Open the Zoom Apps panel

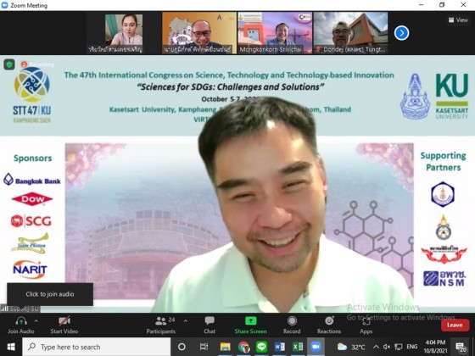(366, 325)
